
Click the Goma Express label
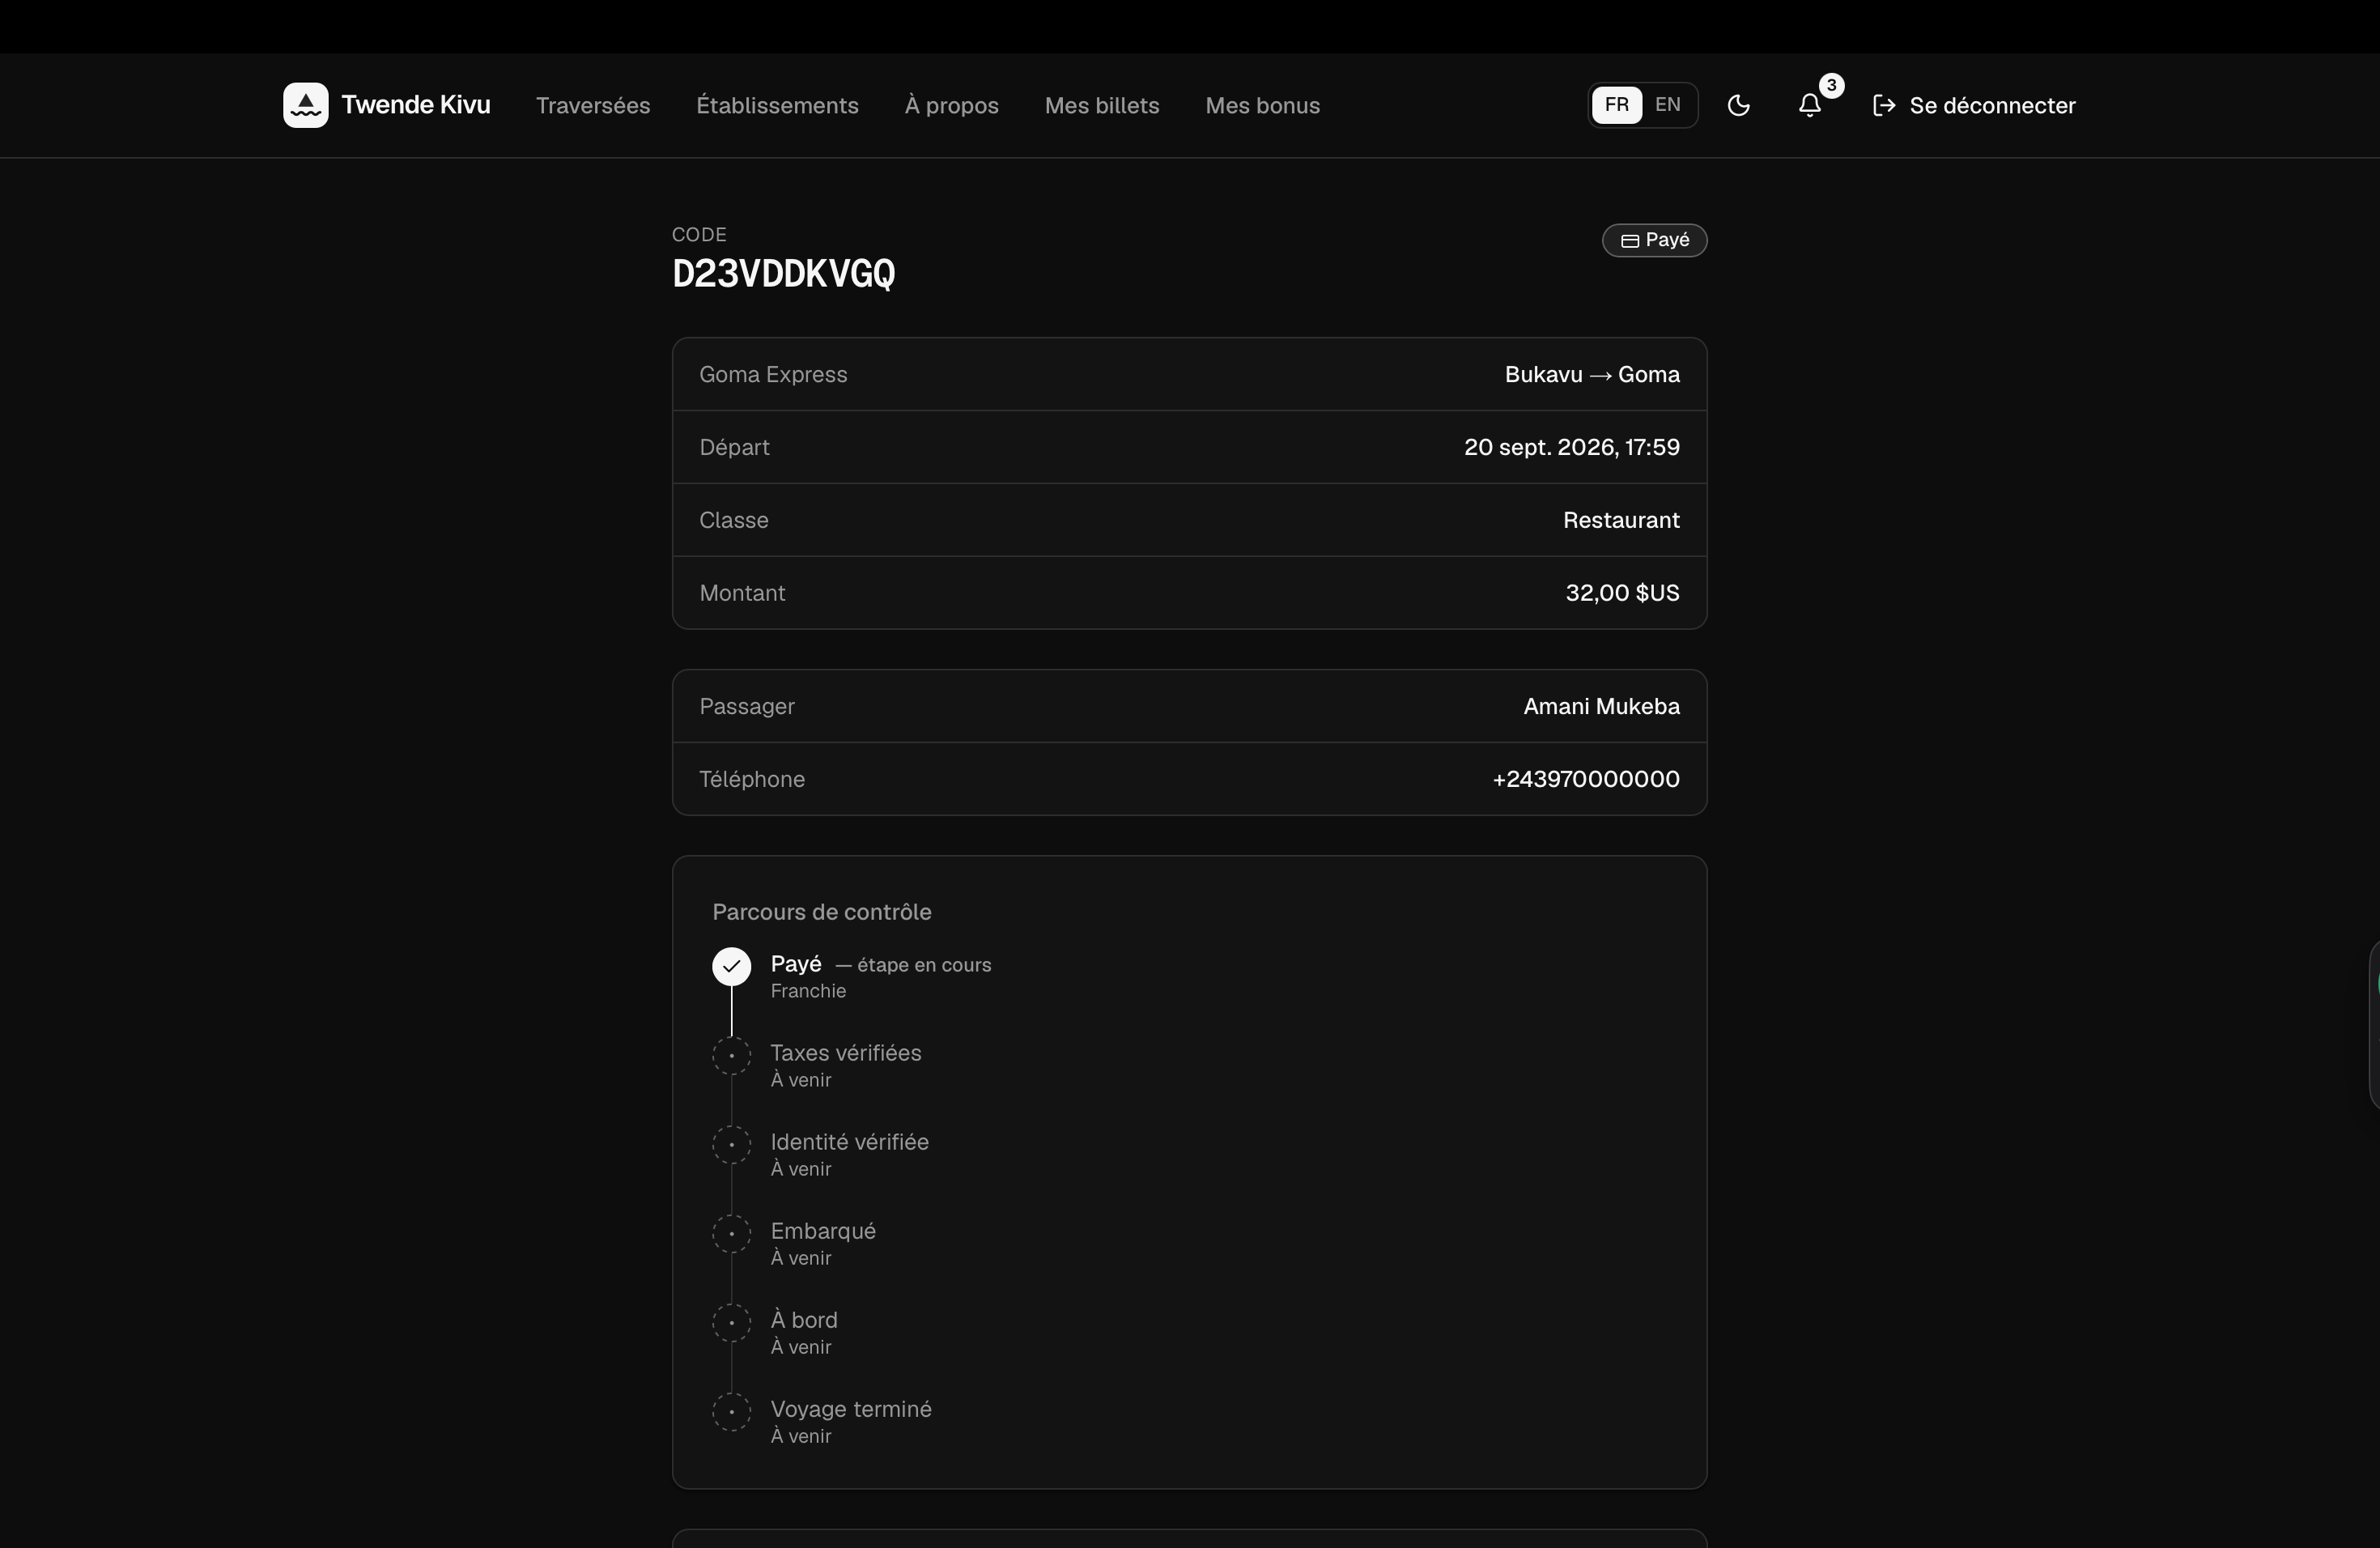click(773, 374)
